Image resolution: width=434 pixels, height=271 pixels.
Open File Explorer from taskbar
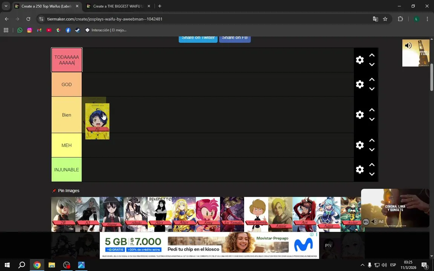click(52, 265)
